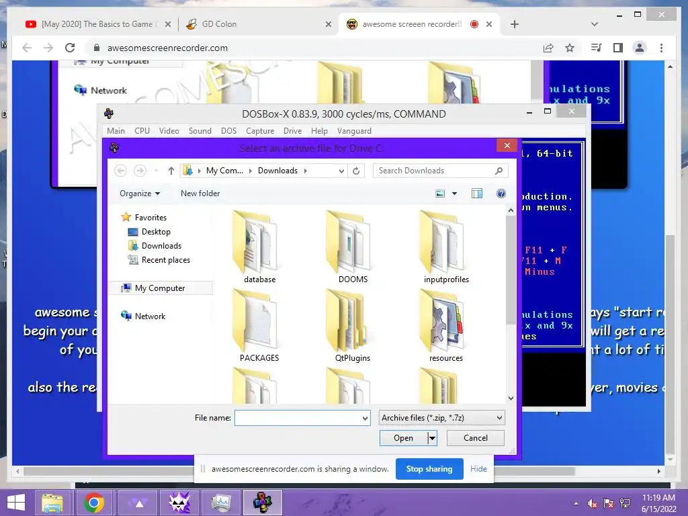Switch to the GD Colon tab
This screenshot has width=688, height=516.
259,24
